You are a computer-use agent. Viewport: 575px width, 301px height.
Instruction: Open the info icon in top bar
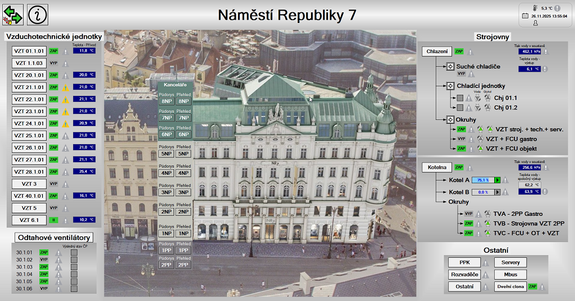(x=38, y=15)
